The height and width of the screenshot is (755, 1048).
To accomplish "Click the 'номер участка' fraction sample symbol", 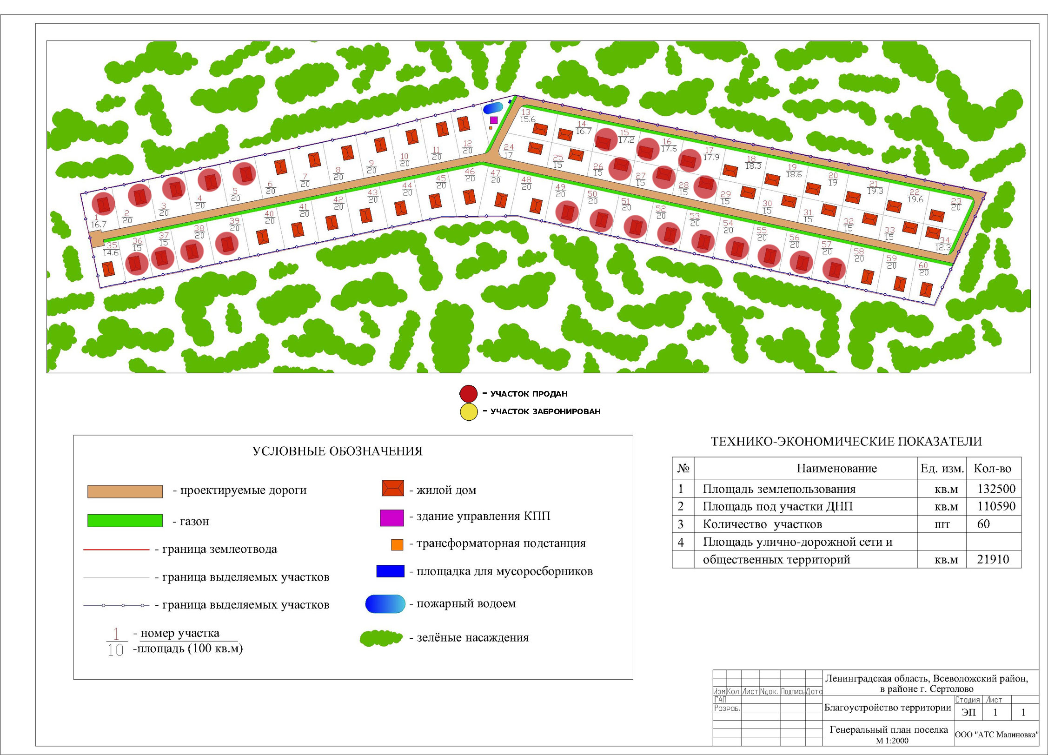I will (116, 642).
